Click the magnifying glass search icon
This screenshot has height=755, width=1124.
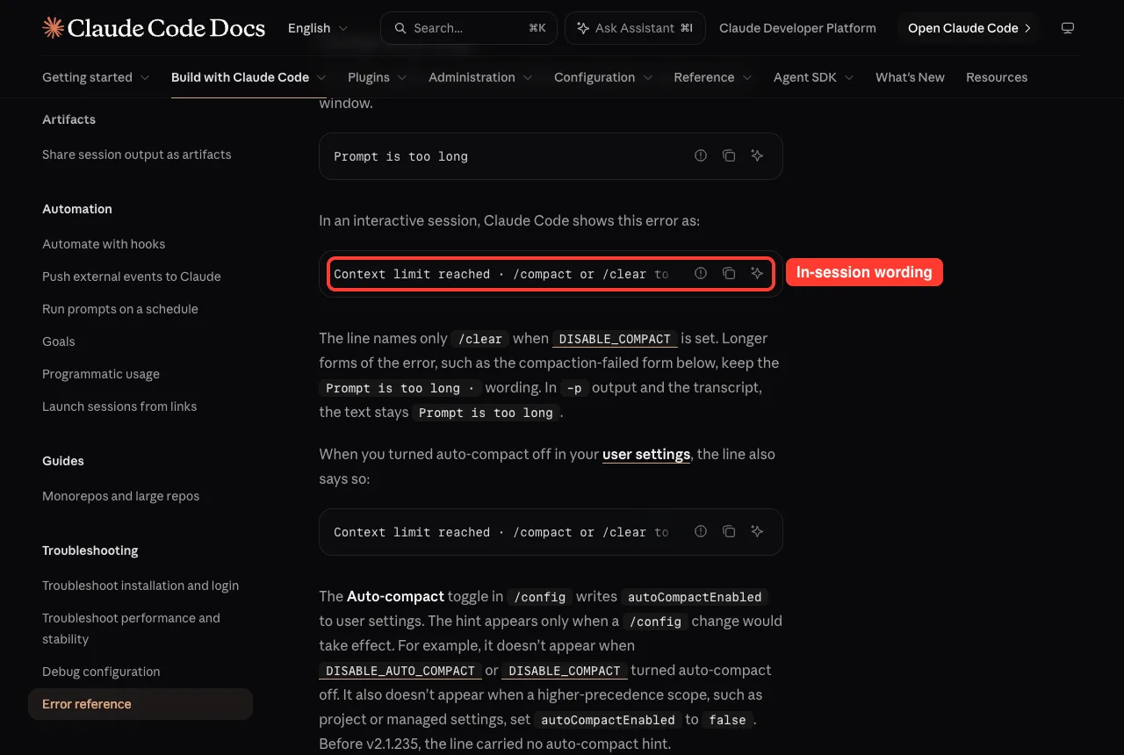400,28
